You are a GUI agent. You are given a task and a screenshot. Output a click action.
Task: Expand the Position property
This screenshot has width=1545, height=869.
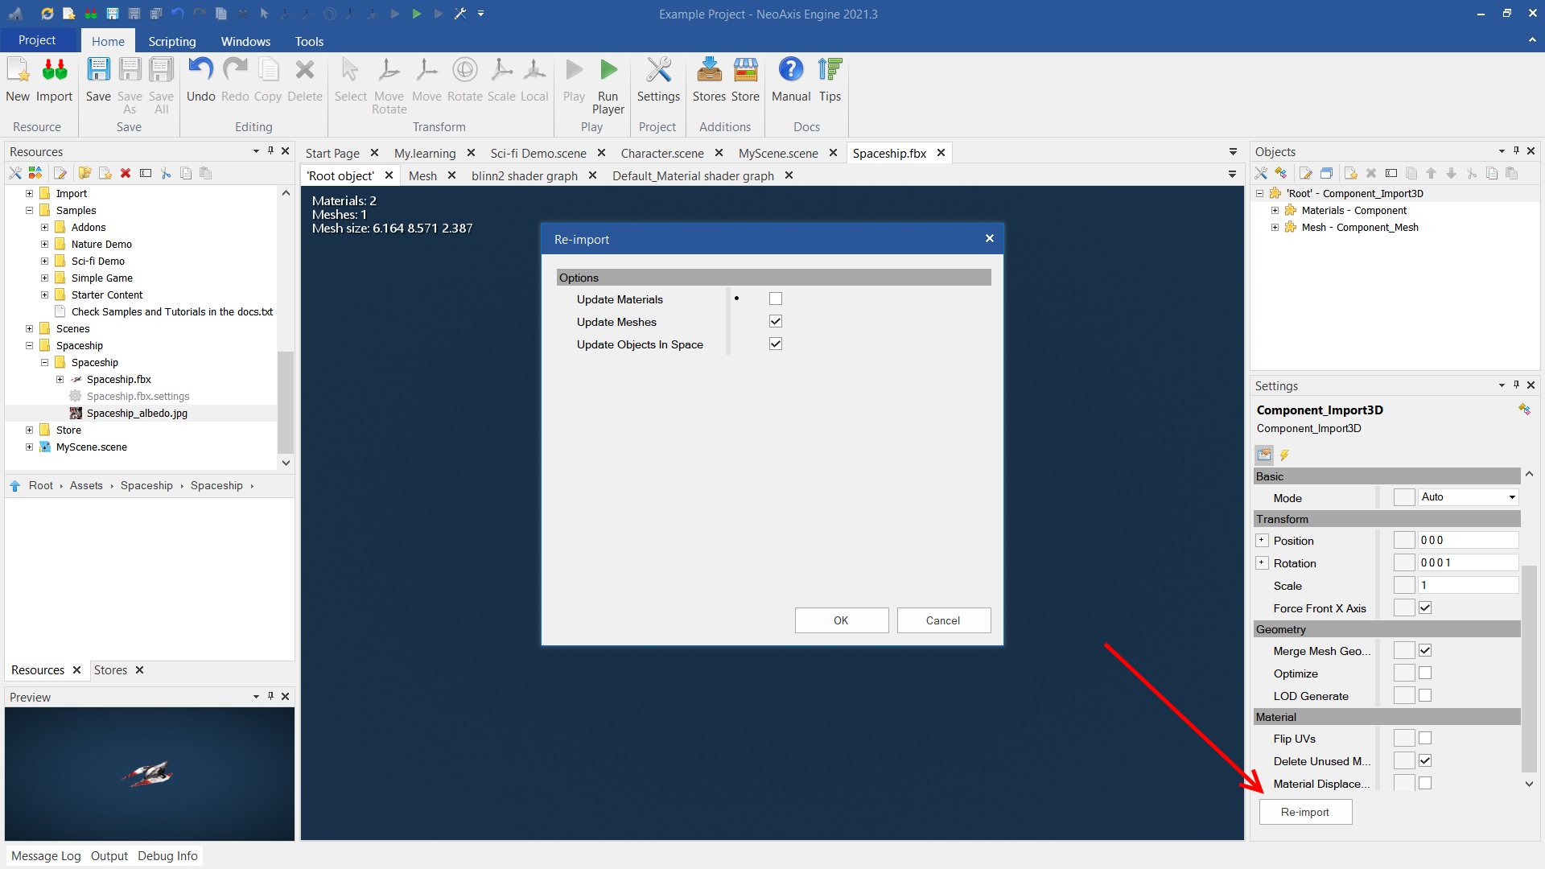coord(1262,541)
